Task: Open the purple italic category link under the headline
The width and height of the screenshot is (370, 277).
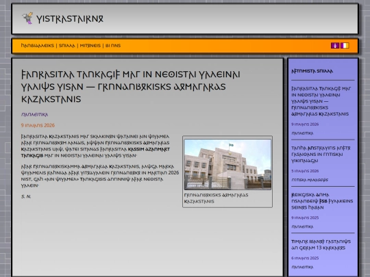Action: 35,115
